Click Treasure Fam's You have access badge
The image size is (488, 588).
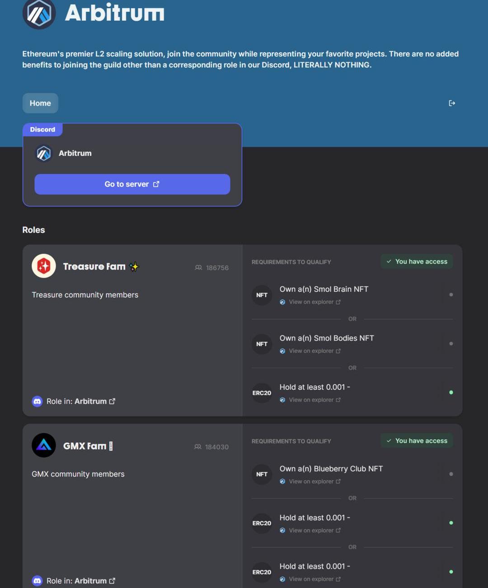pos(417,261)
